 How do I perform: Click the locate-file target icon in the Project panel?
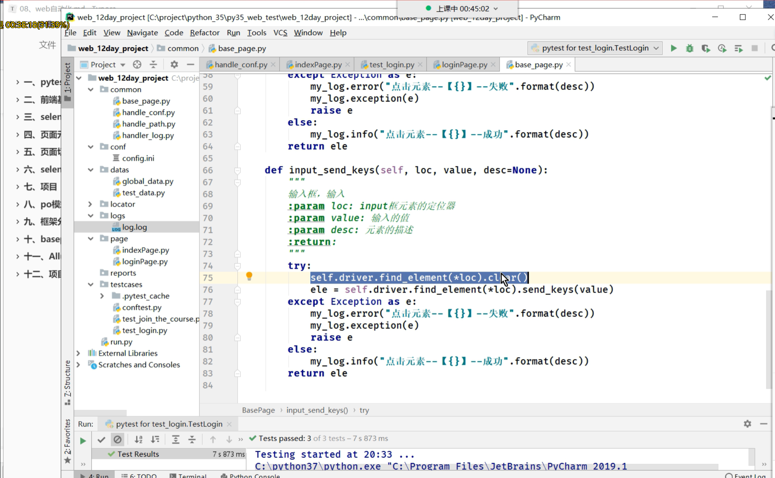(x=137, y=64)
